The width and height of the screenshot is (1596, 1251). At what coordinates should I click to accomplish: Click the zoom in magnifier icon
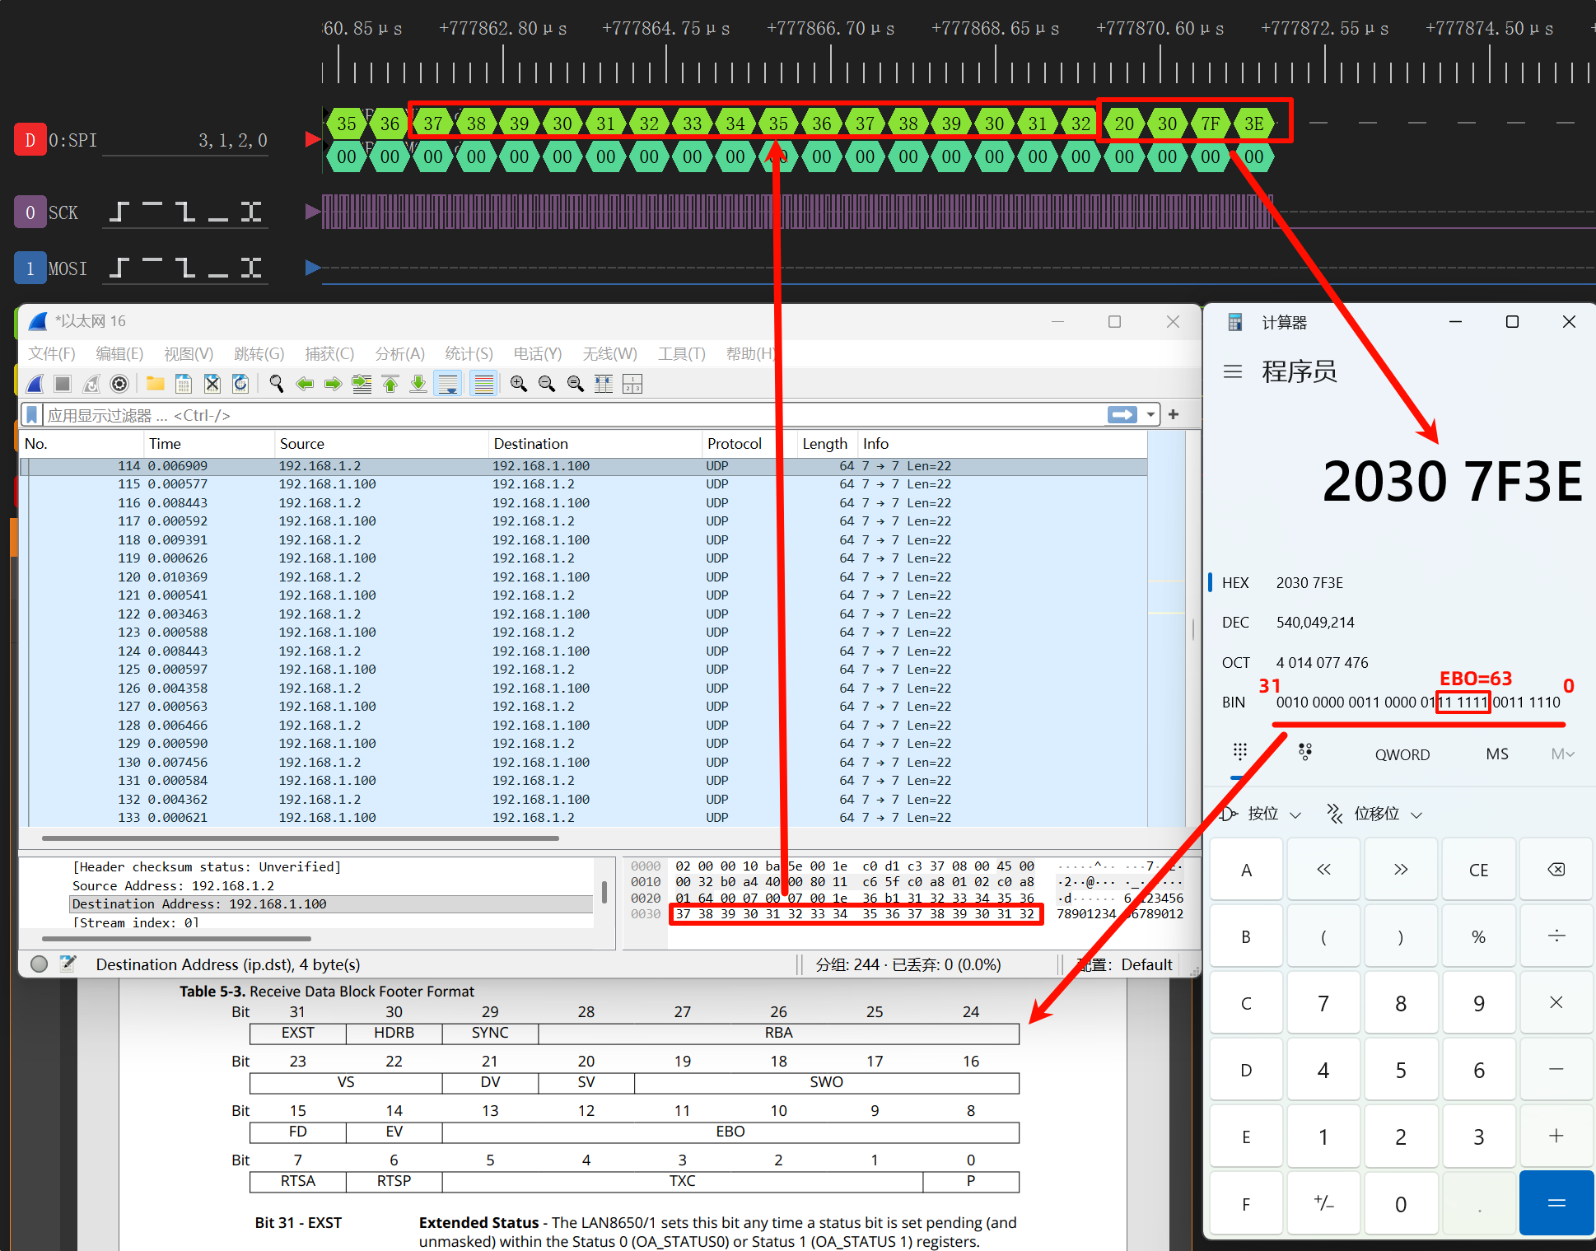coord(518,384)
